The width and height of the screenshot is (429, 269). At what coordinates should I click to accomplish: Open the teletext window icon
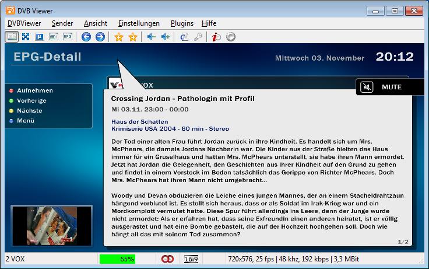54,37
